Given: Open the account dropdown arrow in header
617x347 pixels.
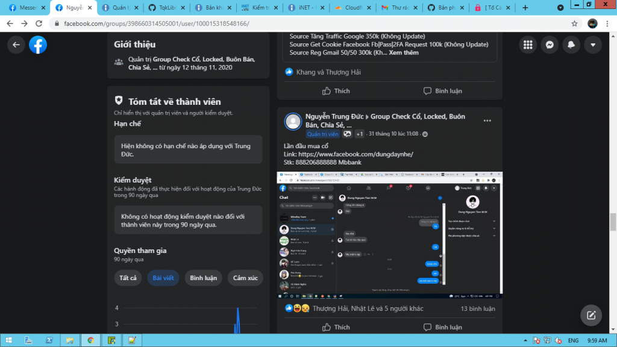Looking at the screenshot, I should tap(593, 45).
